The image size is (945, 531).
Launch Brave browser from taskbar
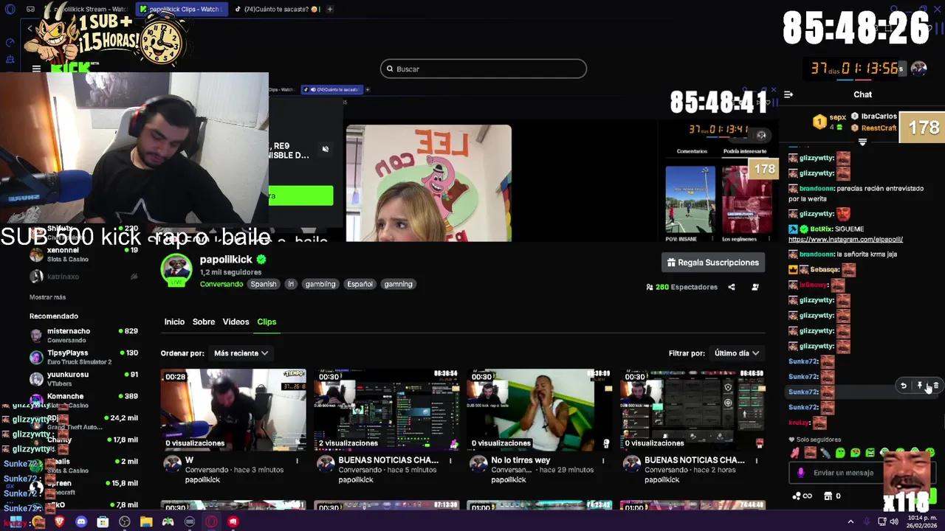click(x=59, y=522)
